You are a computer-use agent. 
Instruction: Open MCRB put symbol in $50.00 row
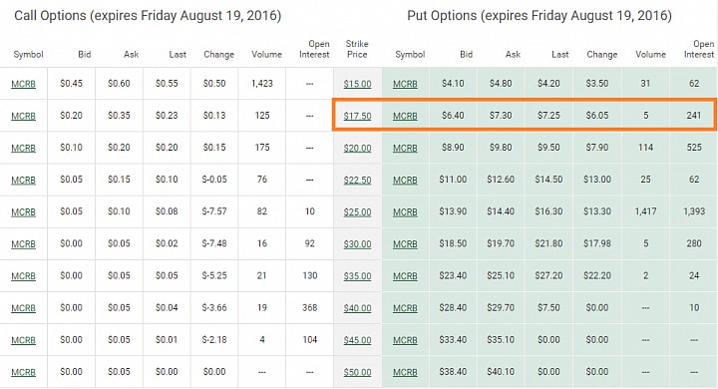click(x=405, y=372)
